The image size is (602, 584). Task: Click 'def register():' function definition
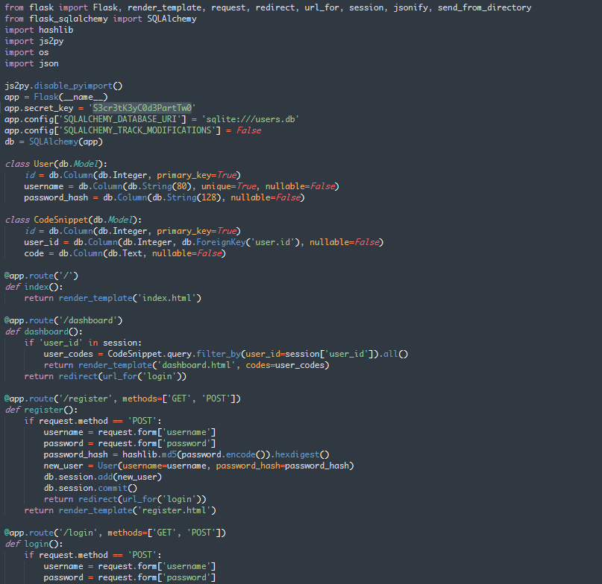42,410
